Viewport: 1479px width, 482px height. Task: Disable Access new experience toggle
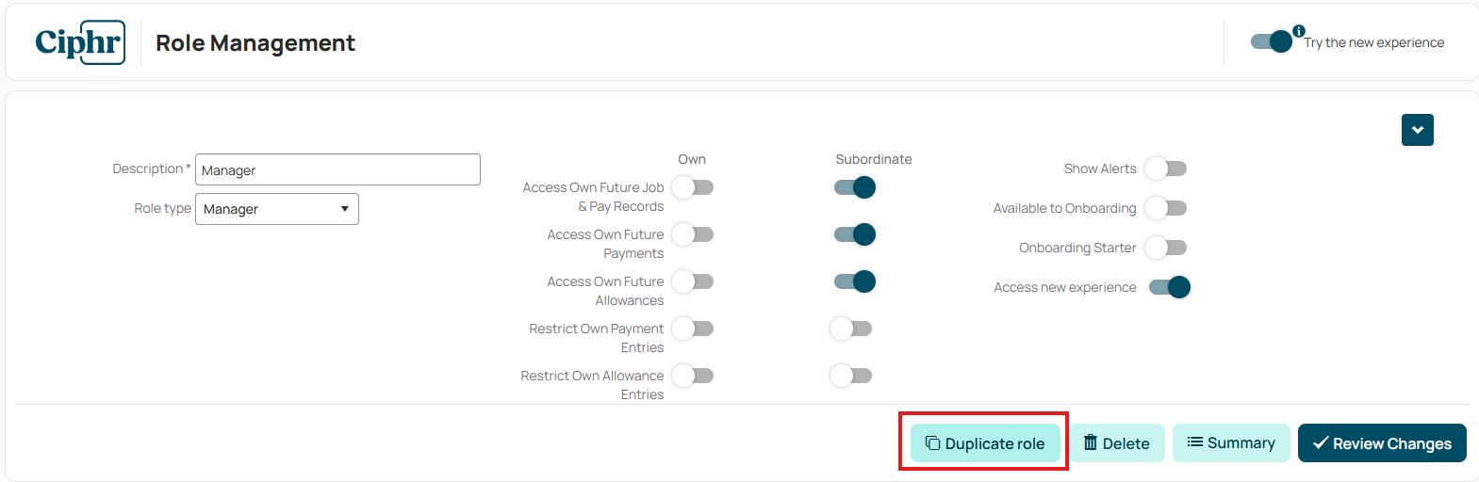[x=1170, y=287]
